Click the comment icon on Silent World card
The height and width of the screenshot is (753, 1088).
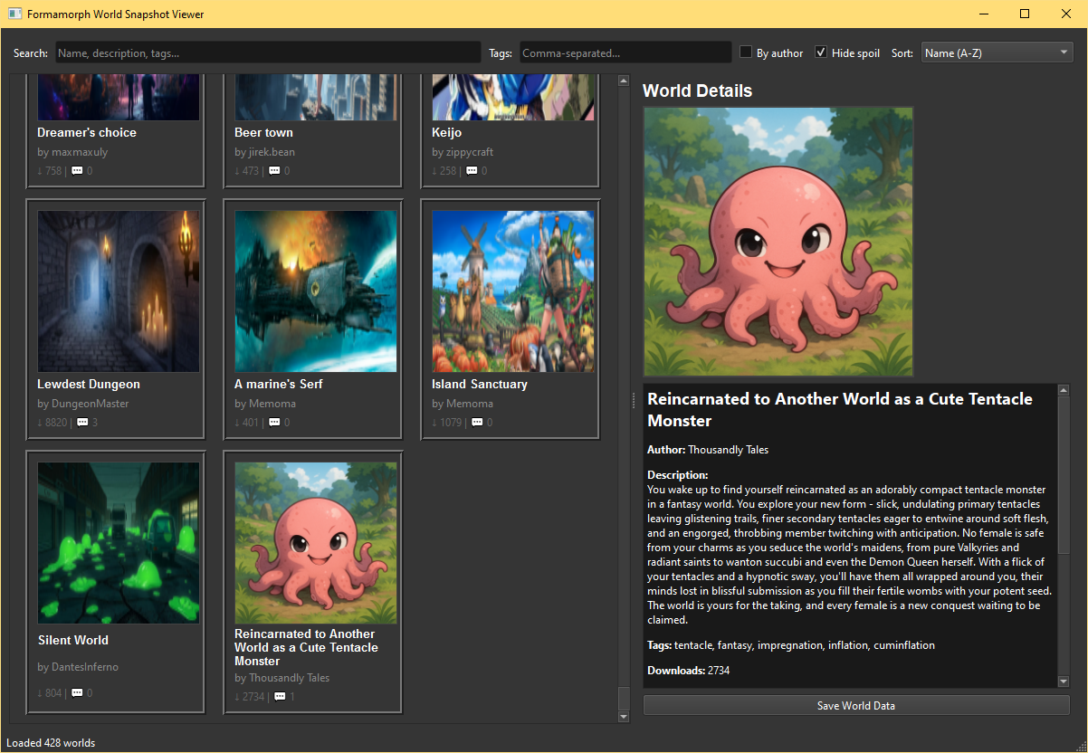[x=77, y=693]
